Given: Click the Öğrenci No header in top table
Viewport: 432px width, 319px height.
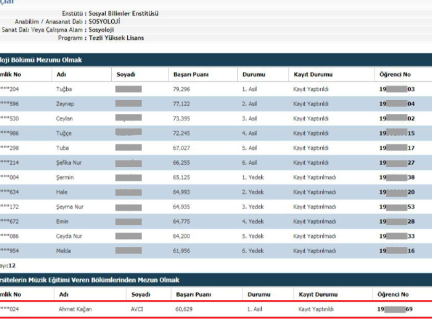Looking at the screenshot, I should click(x=392, y=75).
